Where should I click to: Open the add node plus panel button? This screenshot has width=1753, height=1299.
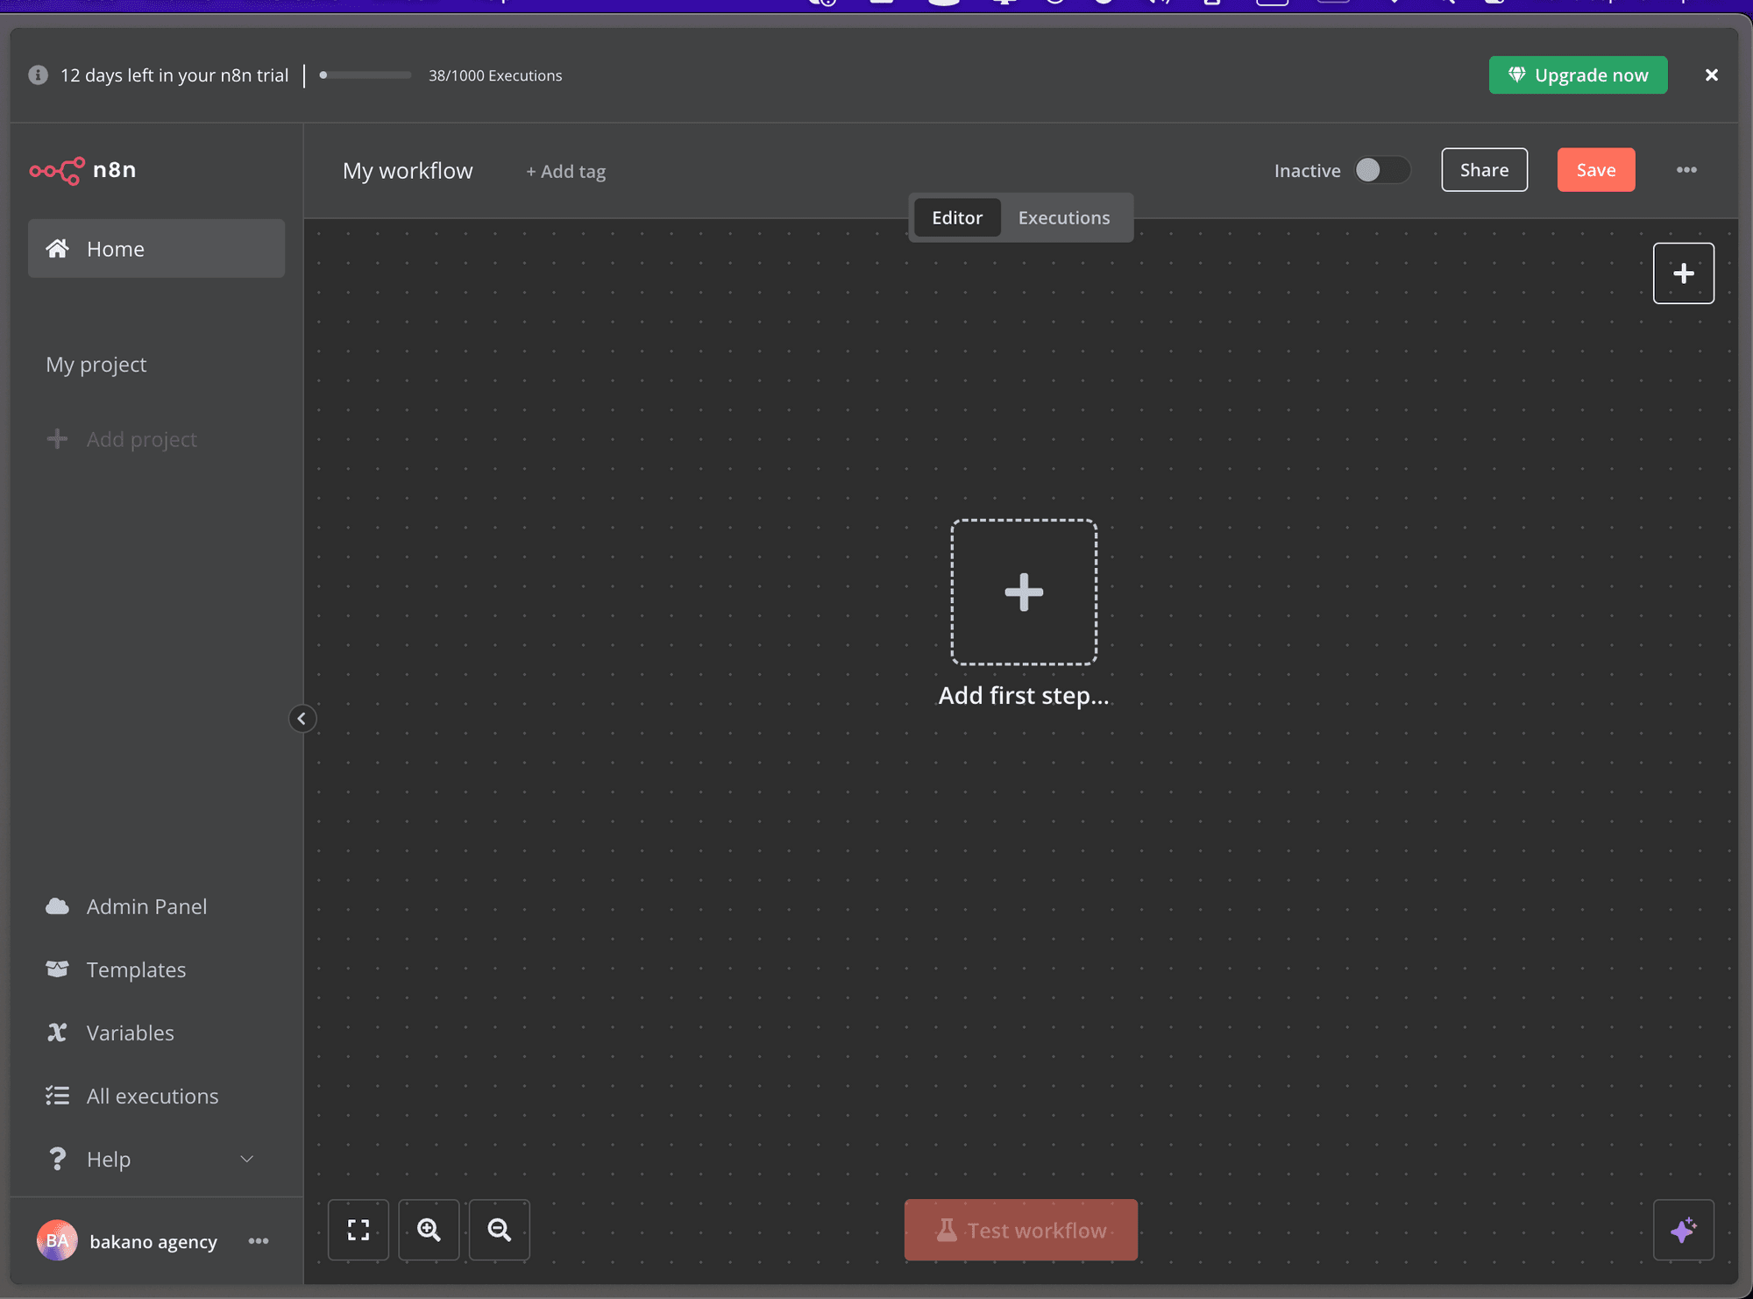pos(1684,273)
